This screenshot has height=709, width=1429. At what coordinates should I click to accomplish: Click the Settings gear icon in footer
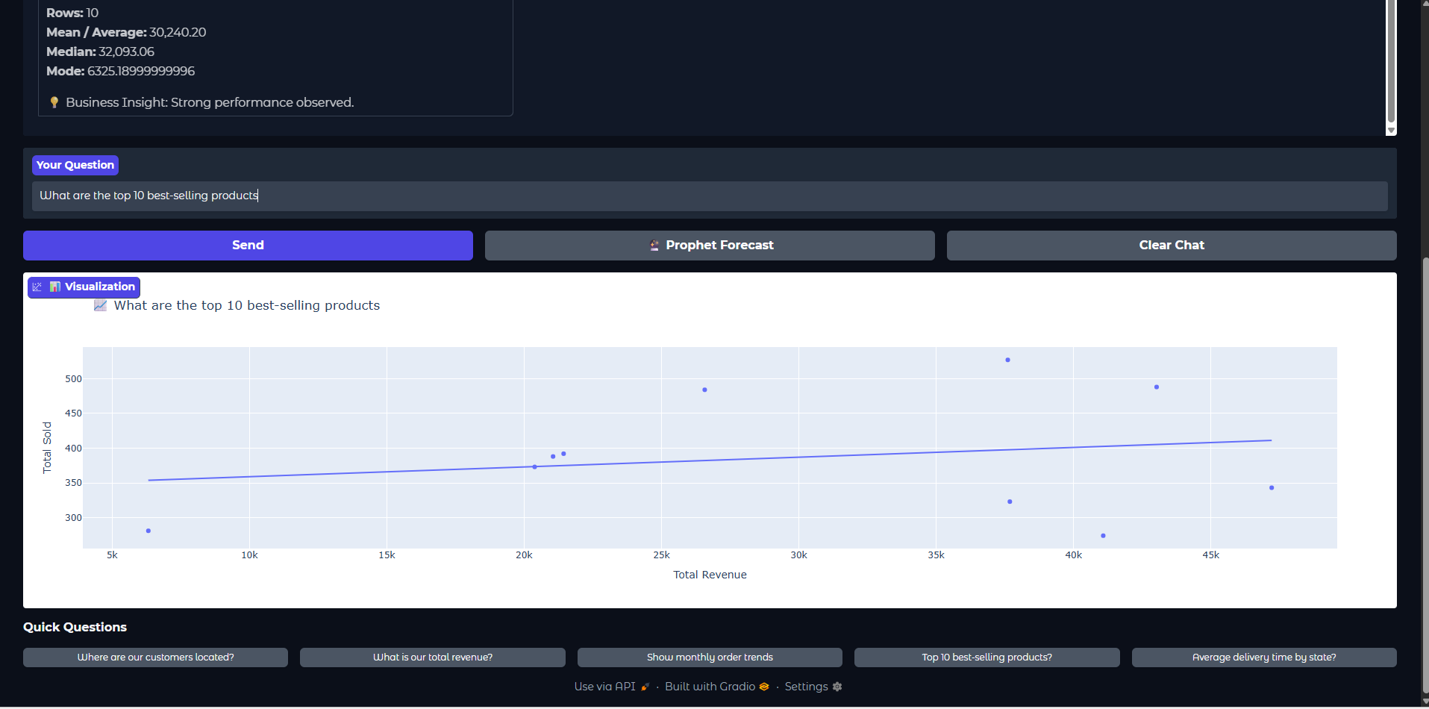(837, 687)
